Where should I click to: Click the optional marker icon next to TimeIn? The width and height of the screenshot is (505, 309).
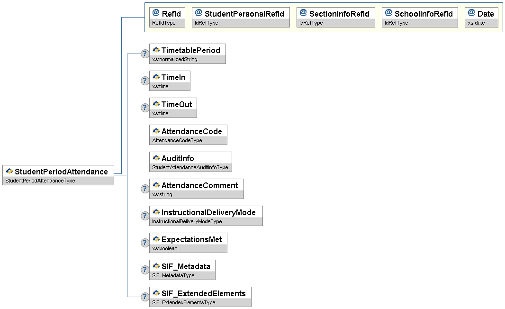pyautogui.click(x=145, y=81)
